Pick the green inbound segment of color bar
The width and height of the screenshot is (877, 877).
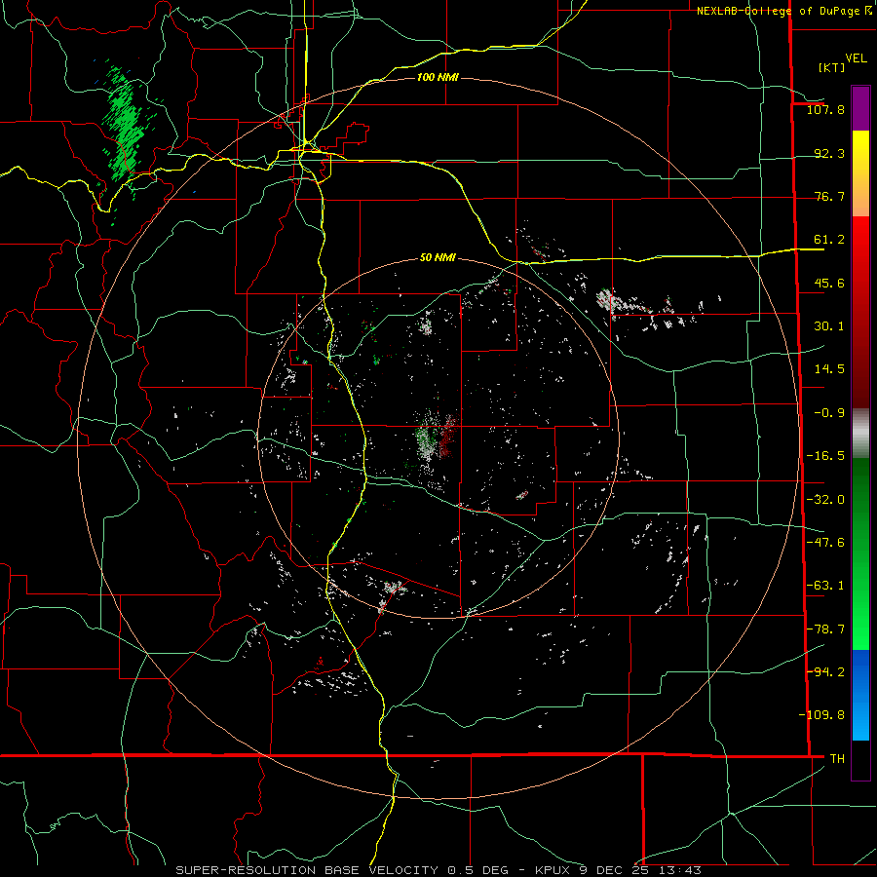click(x=860, y=553)
